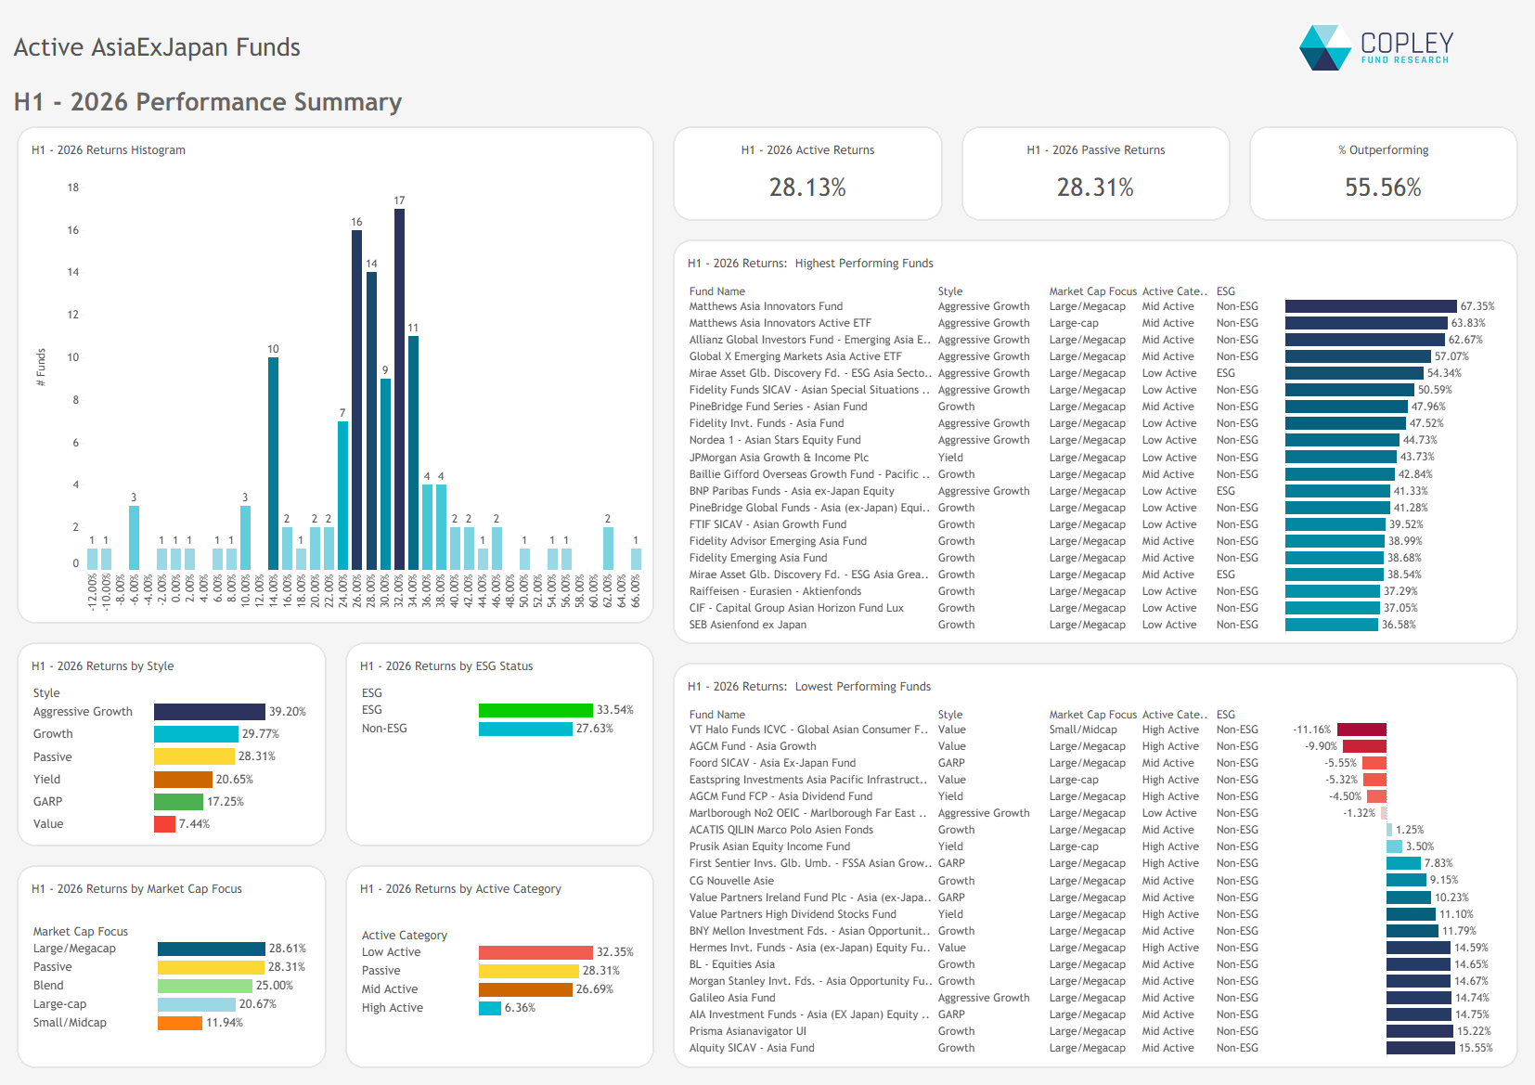Click the Large-cap 20.67% market cap bar

[x=197, y=1004]
